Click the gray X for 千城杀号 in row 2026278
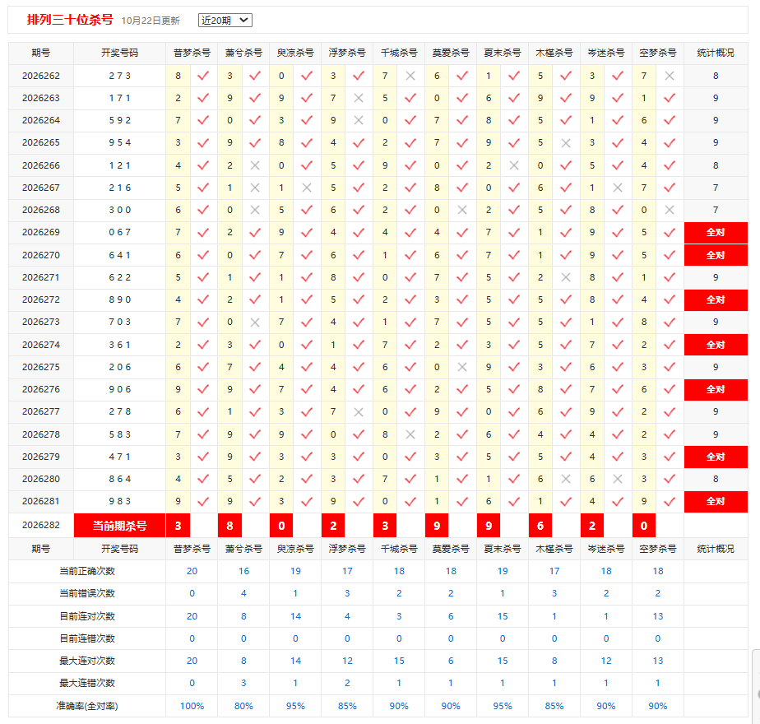This screenshot has width=760, height=724. point(410,434)
